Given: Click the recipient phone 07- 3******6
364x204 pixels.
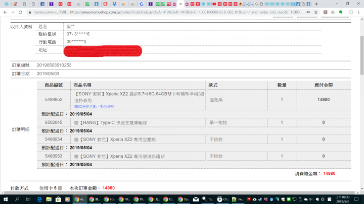Looking at the screenshot, I should (78, 34).
